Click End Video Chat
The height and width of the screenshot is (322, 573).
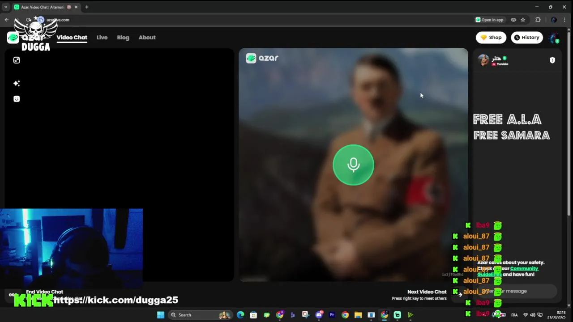[x=44, y=292]
